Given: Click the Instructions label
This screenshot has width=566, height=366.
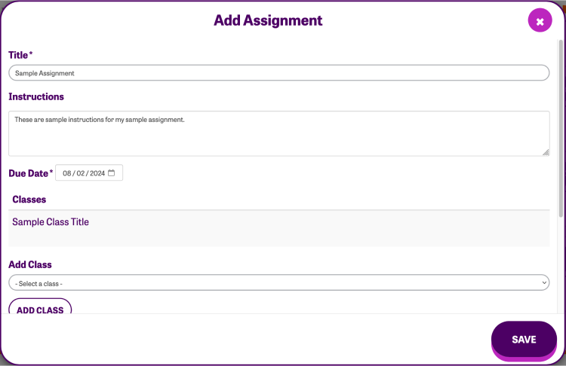Looking at the screenshot, I should [x=36, y=97].
